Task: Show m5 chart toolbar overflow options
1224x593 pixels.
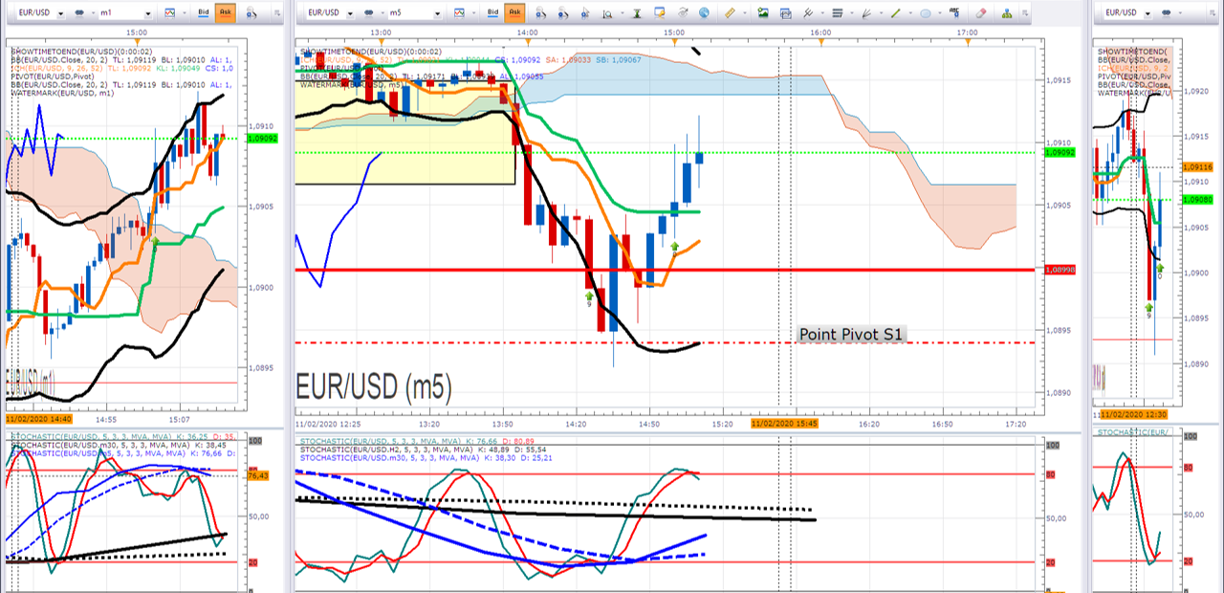Action: pos(1025,13)
